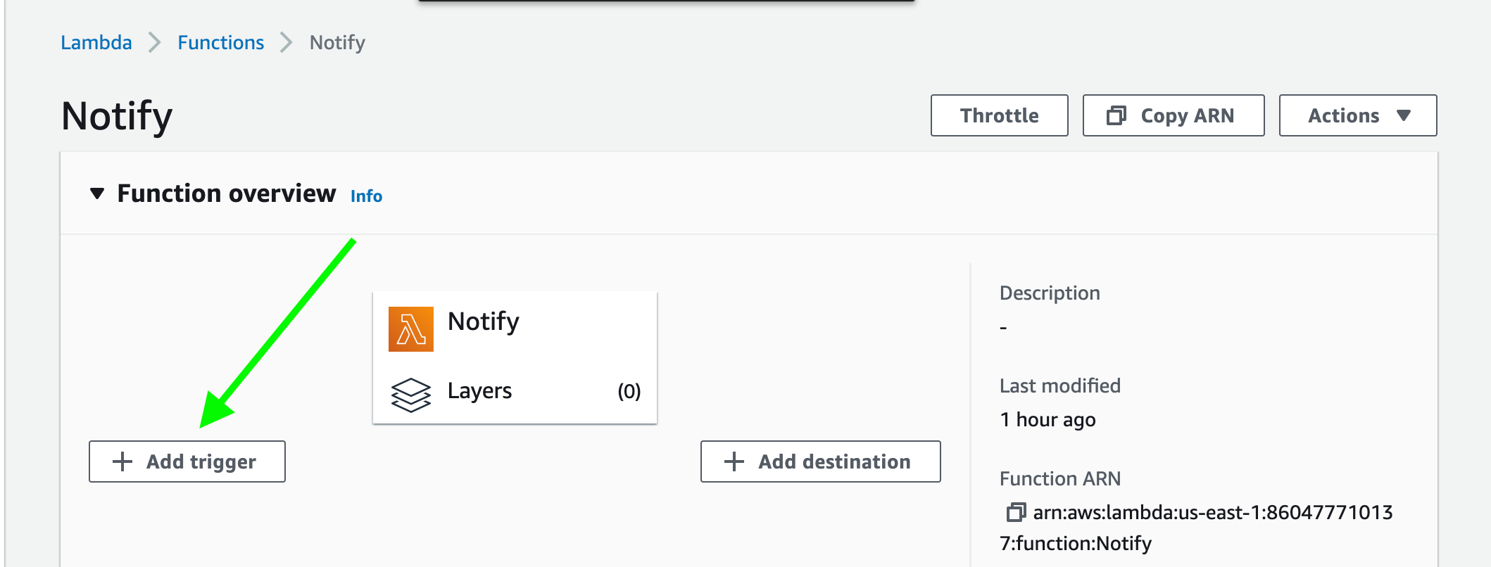The image size is (1491, 567).
Task: Click the Layers (0) count
Action: tap(629, 391)
